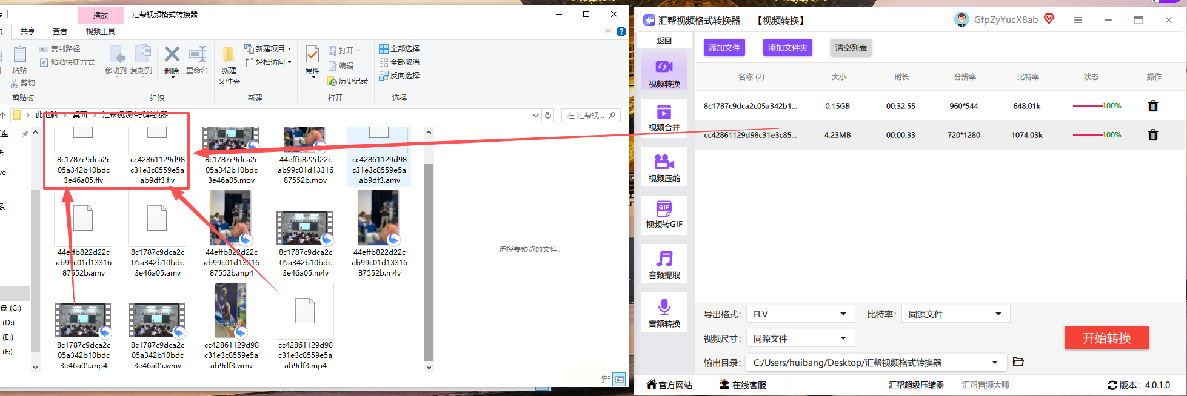
Task: Open the 视频转GIF sidebar tool
Action: [x=664, y=215]
